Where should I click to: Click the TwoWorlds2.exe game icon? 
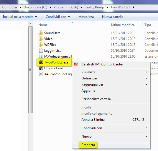click(41, 62)
